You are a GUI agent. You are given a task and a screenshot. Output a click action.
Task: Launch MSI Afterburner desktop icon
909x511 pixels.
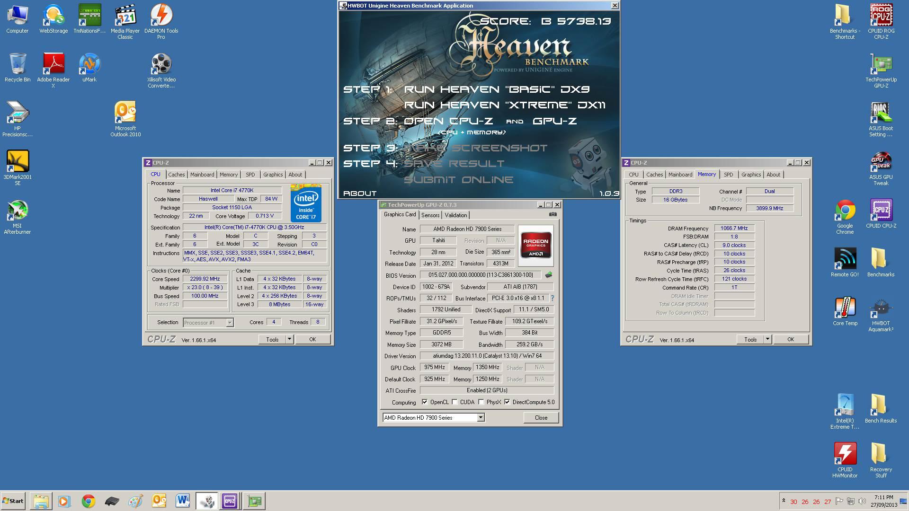coord(17,217)
